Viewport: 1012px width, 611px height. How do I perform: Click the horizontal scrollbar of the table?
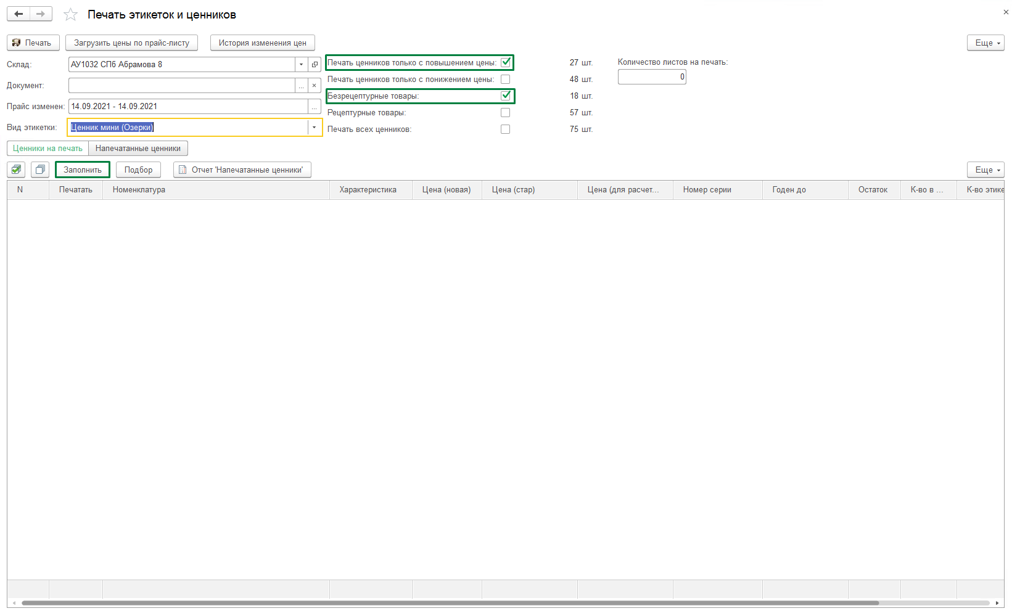tap(450, 603)
